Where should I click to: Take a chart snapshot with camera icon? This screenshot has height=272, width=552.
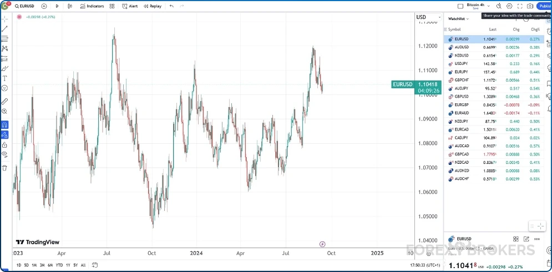(x=530, y=6)
